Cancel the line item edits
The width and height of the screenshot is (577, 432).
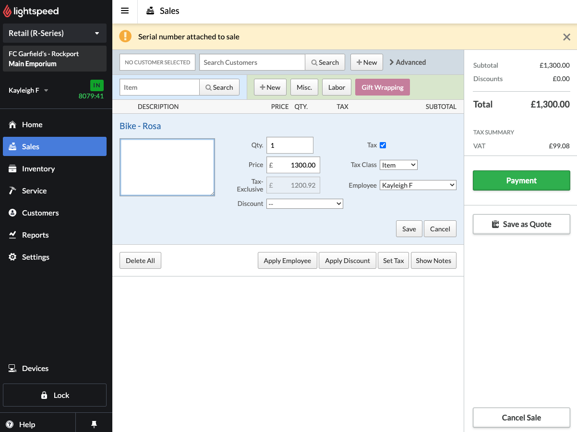440,229
